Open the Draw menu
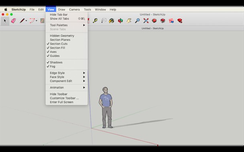The width and height of the screenshot is (244, 152). [x=61, y=10]
